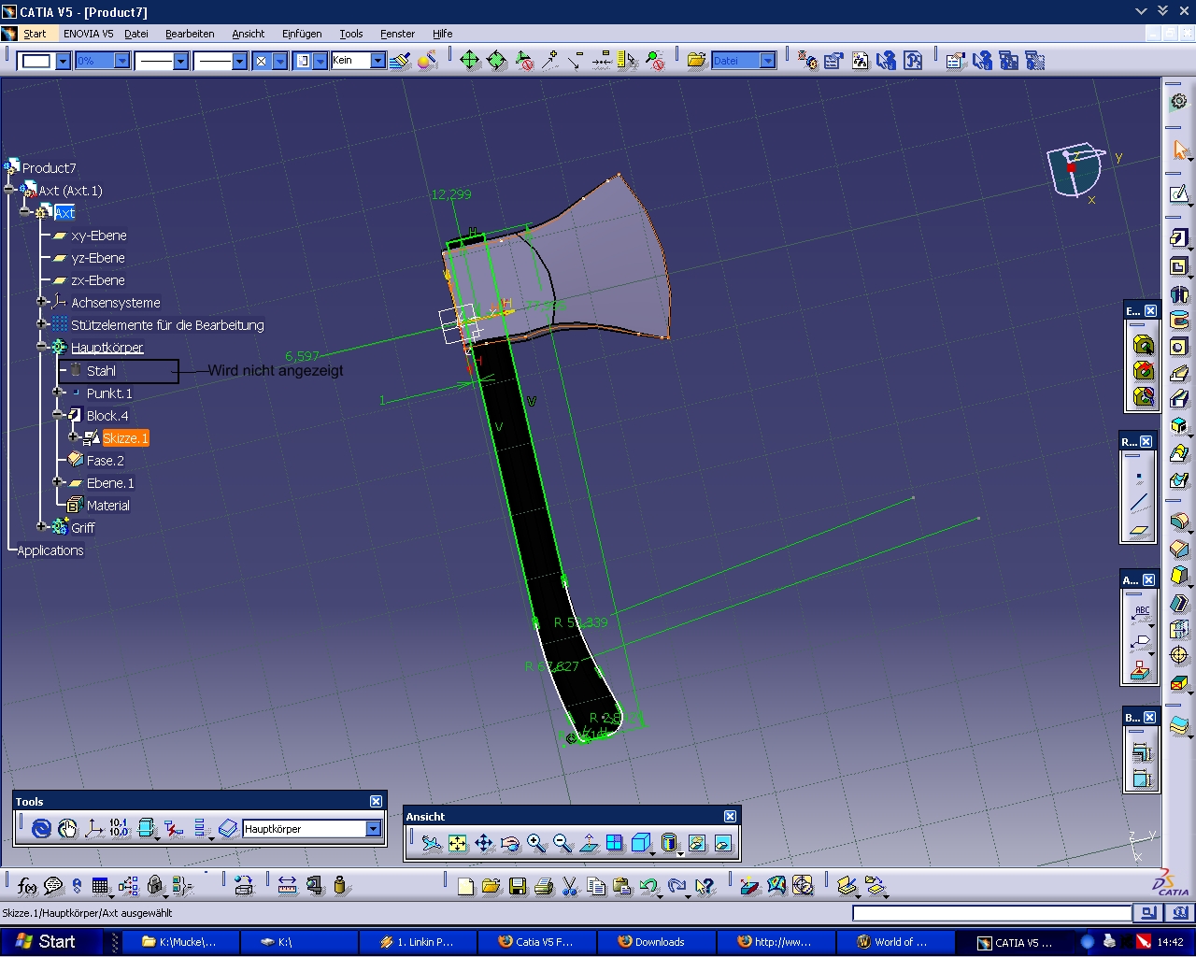Click the multi-view window icon in Ansicht
This screenshot has height=957, width=1196.
pyautogui.click(x=615, y=843)
